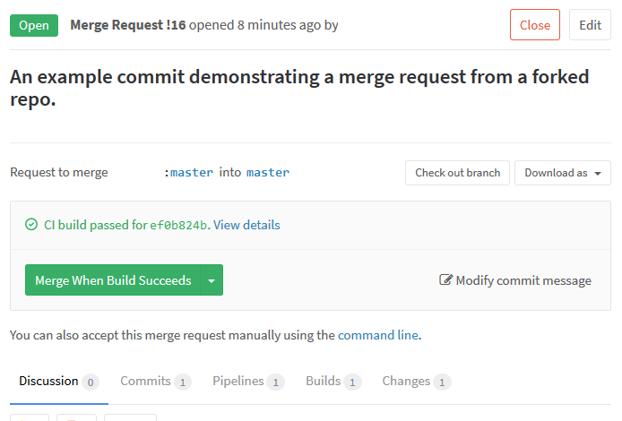Screen dimensions: 622x421
Task: Click the green Open status badge
Action: click(x=34, y=25)
